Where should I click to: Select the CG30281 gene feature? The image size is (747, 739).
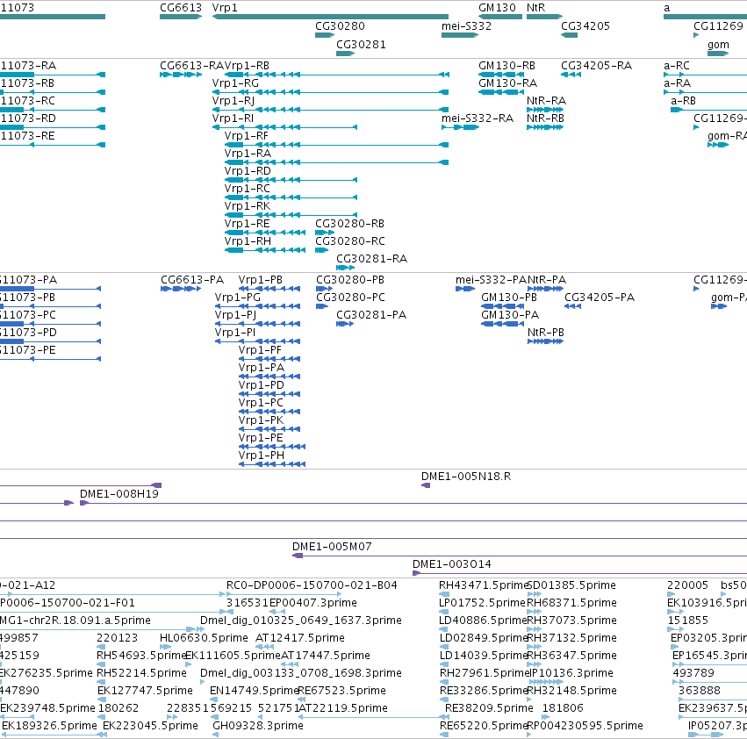345,54
